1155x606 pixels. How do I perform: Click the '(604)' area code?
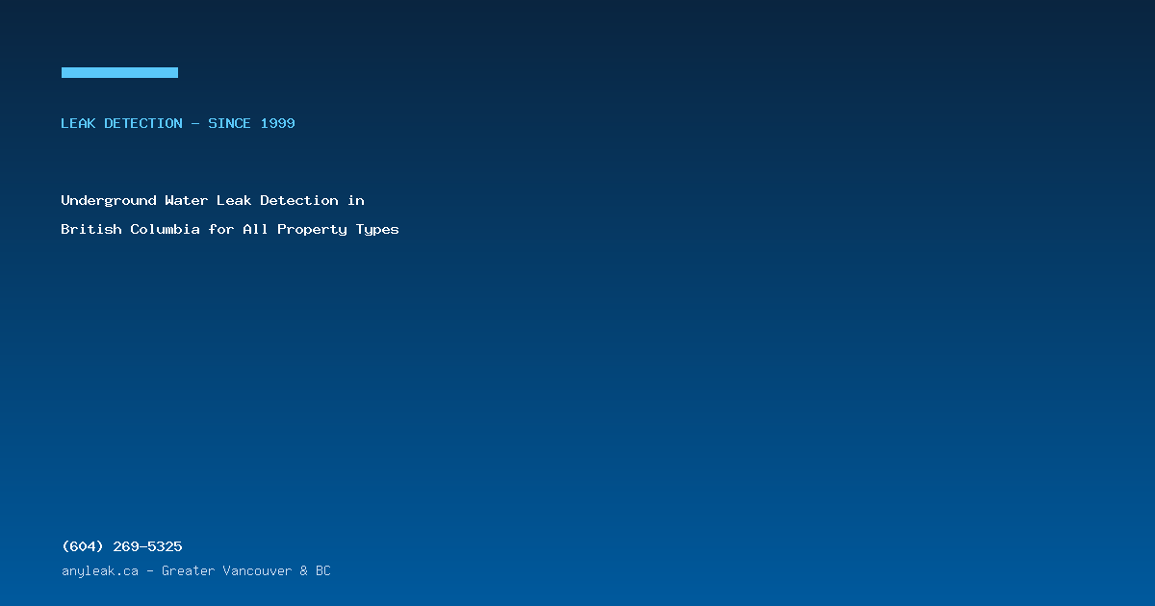[83, 546]
